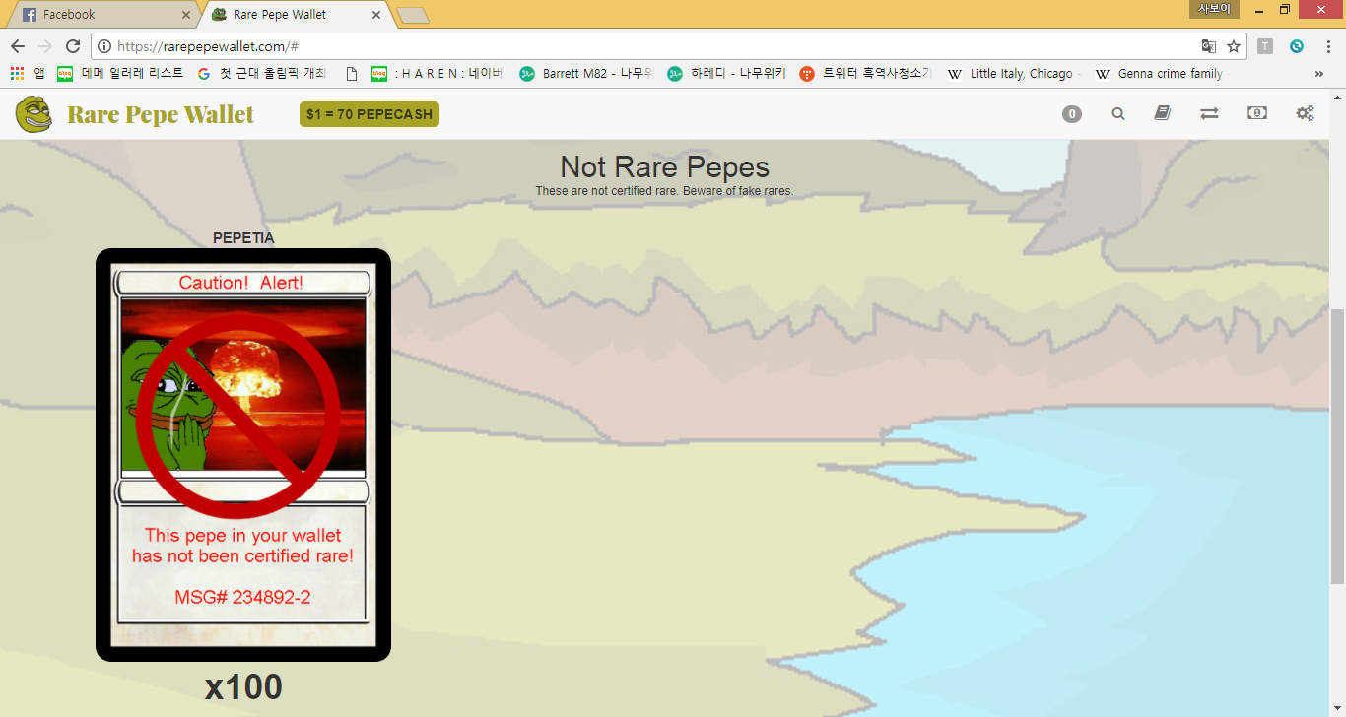Click the Chrome profile name button
Screen dimensions: 1346x717
[x=1212, y=8]
